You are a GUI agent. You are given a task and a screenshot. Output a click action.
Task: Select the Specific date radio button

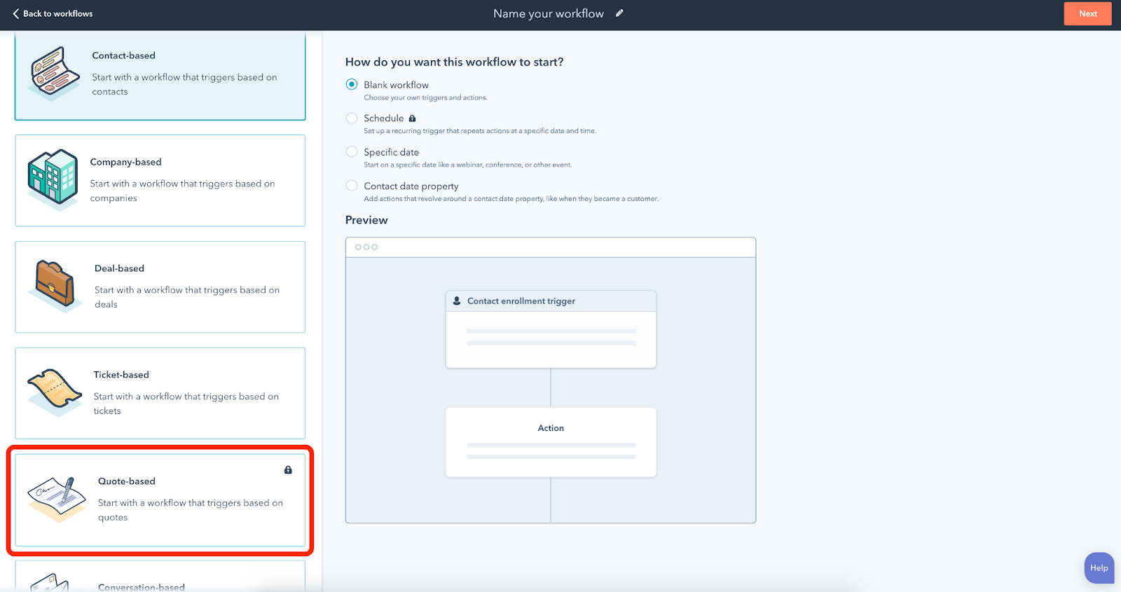(352, 151)
